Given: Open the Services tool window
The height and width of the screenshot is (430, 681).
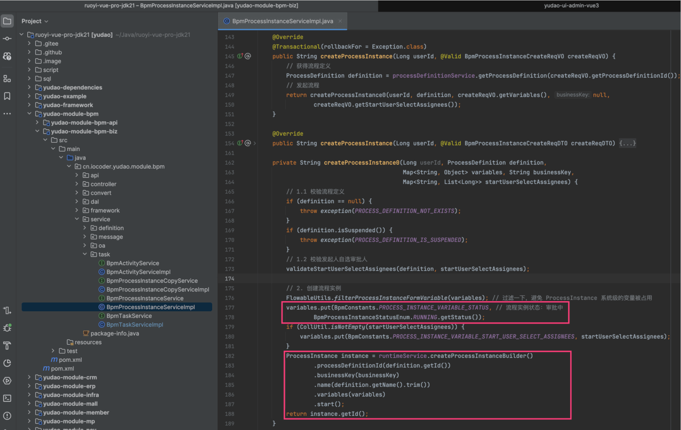Looking at the screenshot, I should coord(7,381).
